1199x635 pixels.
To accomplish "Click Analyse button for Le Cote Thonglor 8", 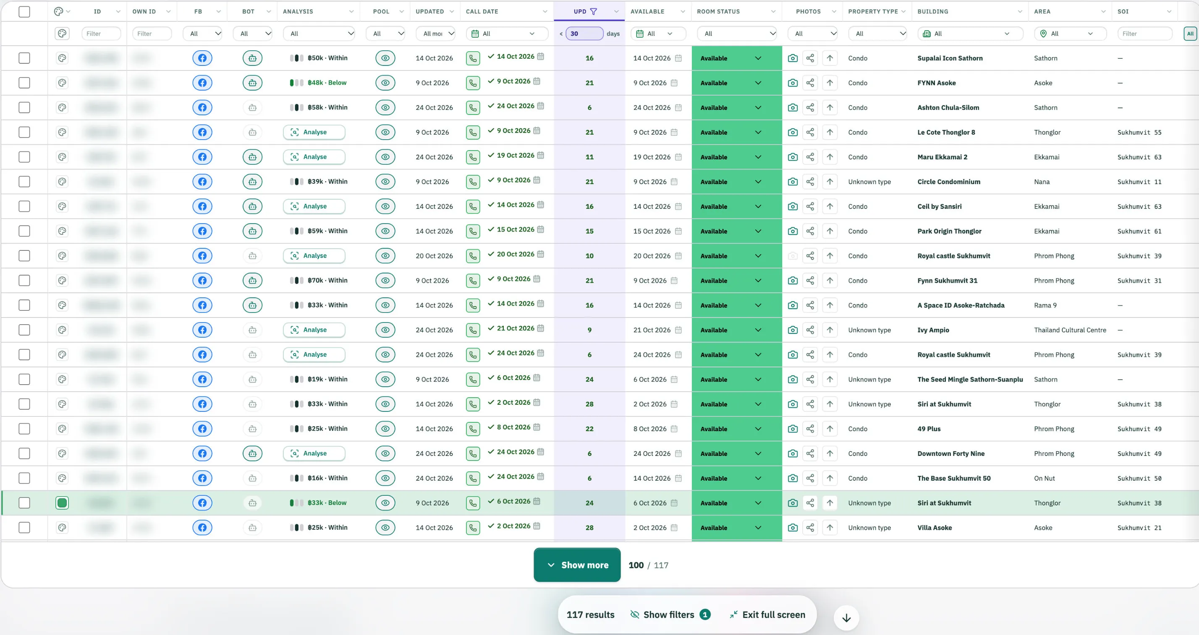I will (x=314, y=133).
